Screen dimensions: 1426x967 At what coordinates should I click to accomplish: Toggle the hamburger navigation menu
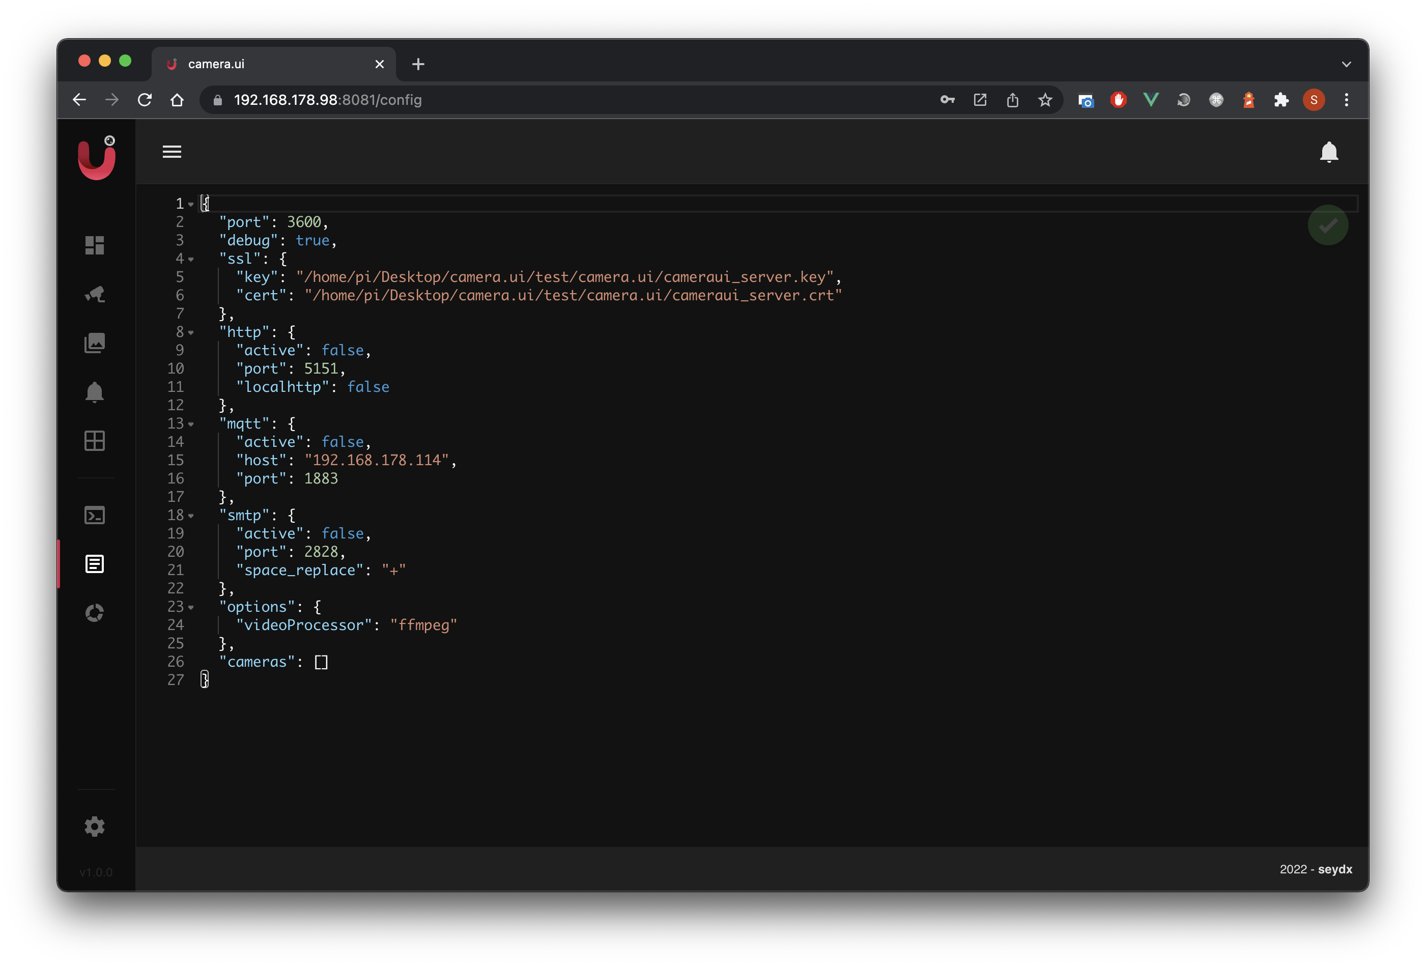tap(172, 152)
